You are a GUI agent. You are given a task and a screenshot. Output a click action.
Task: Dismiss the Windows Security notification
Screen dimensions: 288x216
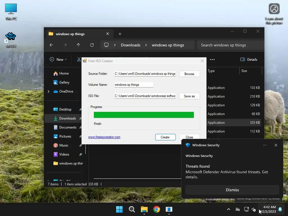(232, 190)
